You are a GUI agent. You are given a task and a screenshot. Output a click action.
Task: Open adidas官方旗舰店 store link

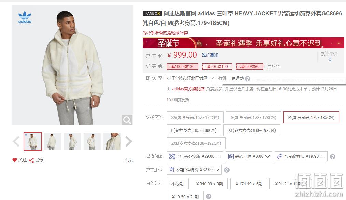(188, 89)
